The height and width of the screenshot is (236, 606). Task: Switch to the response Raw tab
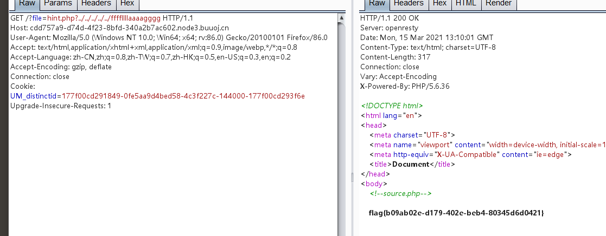coord(377,4)
